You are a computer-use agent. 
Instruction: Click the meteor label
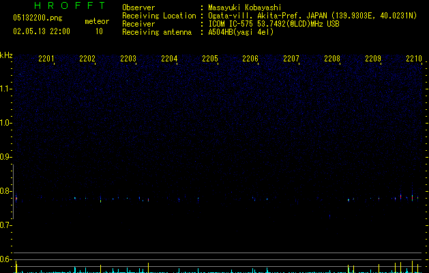97,21
